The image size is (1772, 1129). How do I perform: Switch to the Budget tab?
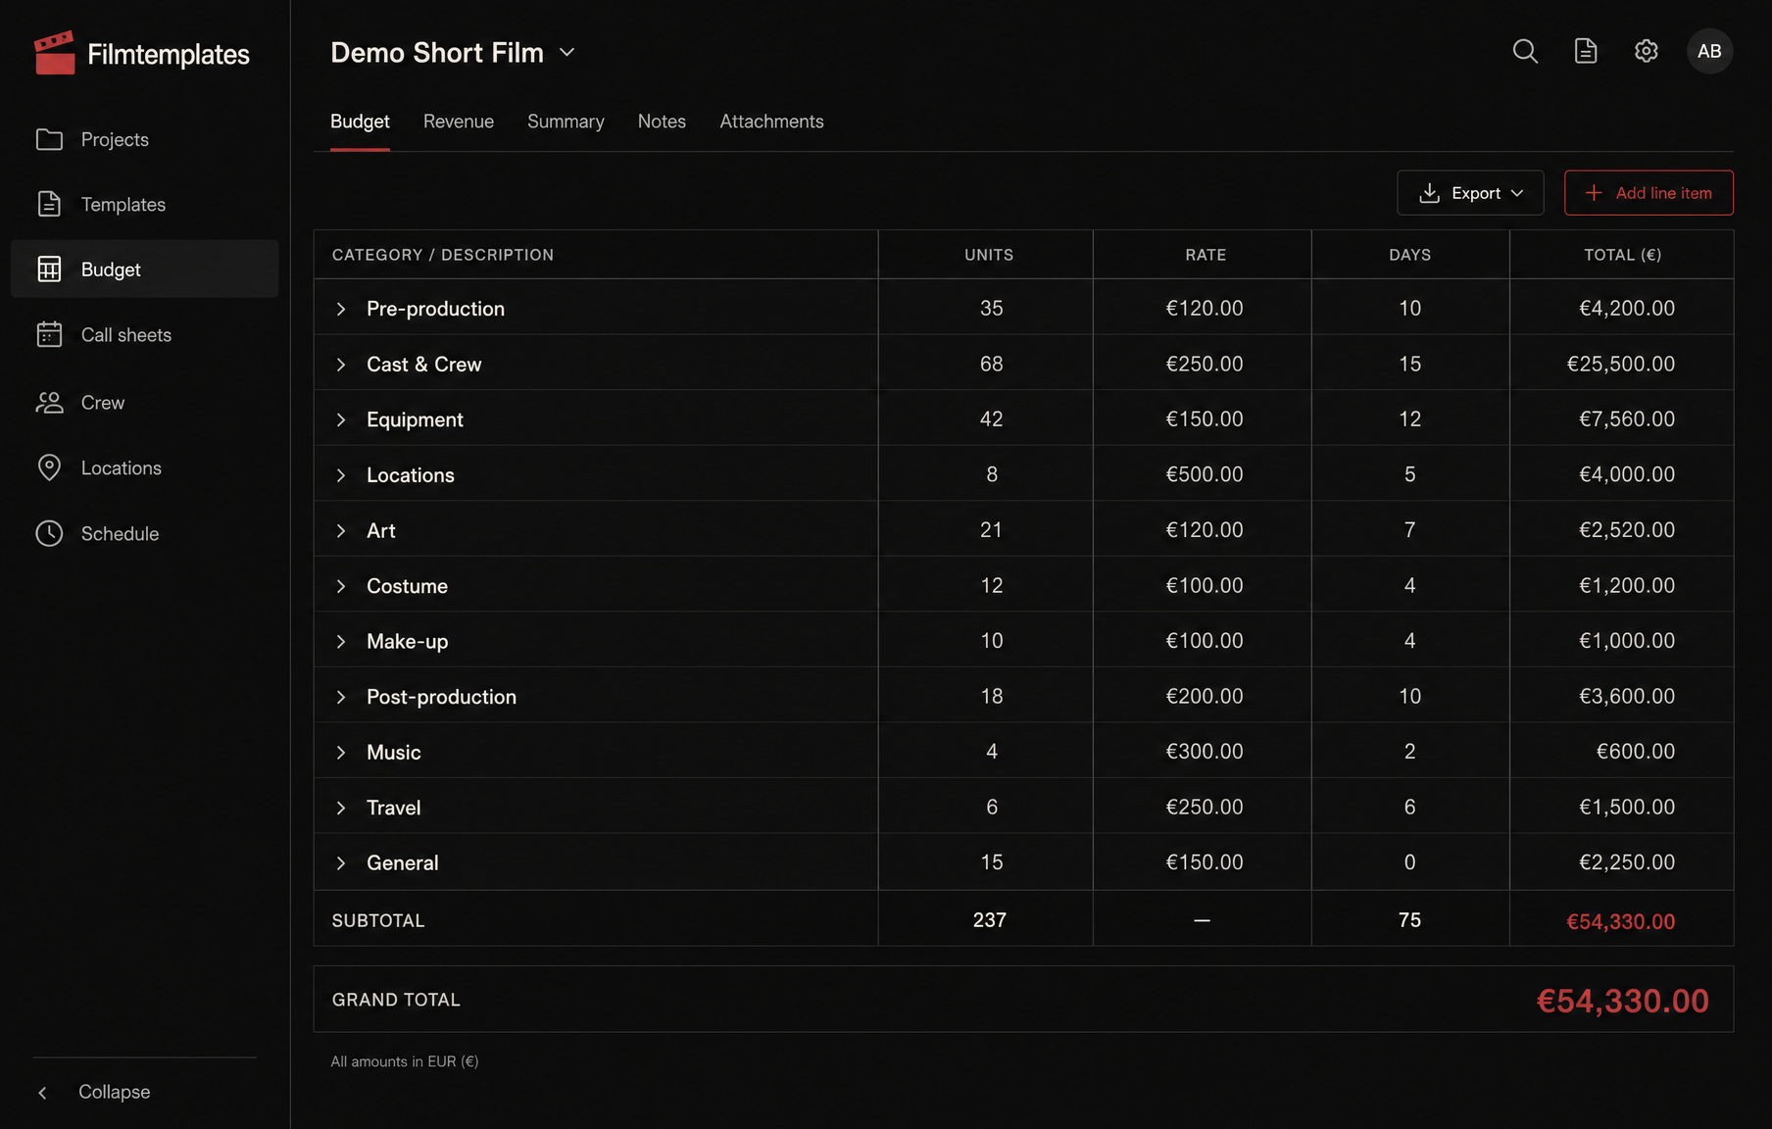click(x=360, y=122)
